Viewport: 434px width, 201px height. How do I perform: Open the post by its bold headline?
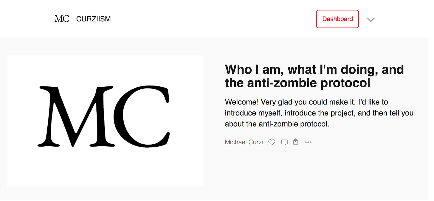[x=314, y=76]
